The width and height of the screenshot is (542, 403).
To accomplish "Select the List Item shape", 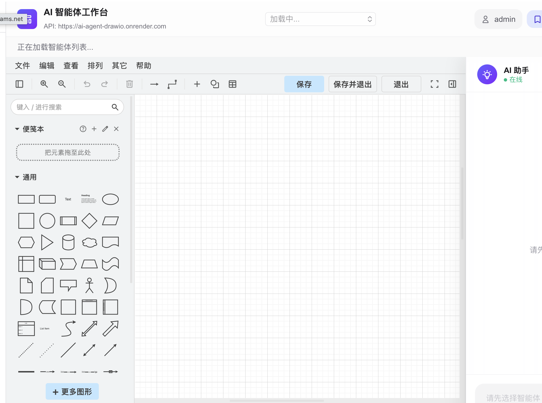I will [x=45, y=329].
